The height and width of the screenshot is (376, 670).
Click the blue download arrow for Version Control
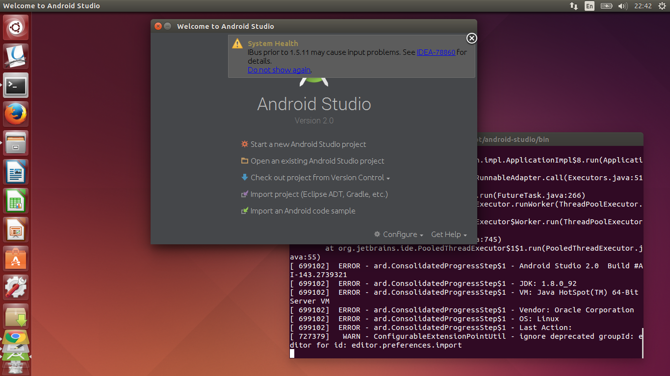[x=245, y=177]
